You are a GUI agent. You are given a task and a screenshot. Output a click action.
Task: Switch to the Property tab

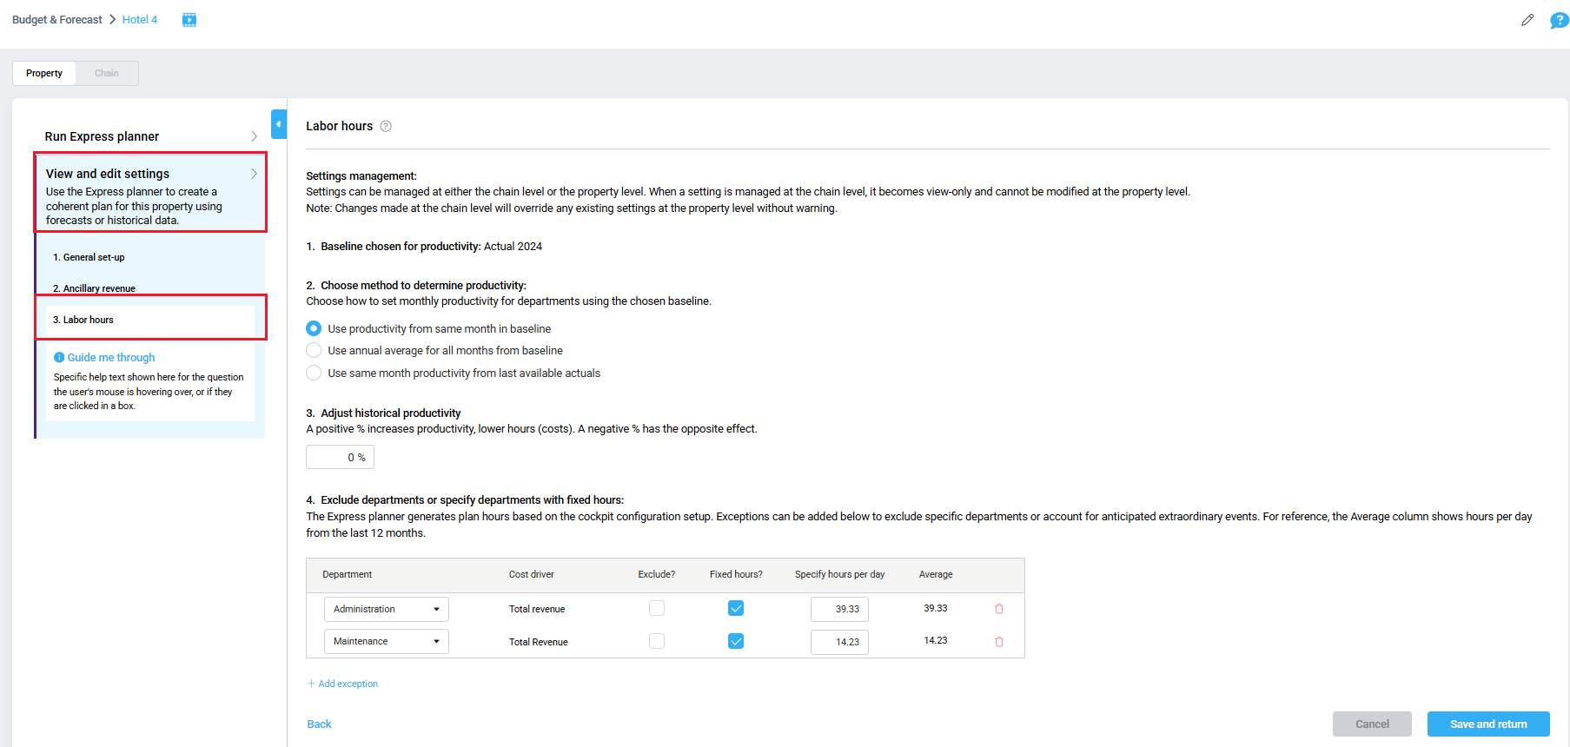44,73
